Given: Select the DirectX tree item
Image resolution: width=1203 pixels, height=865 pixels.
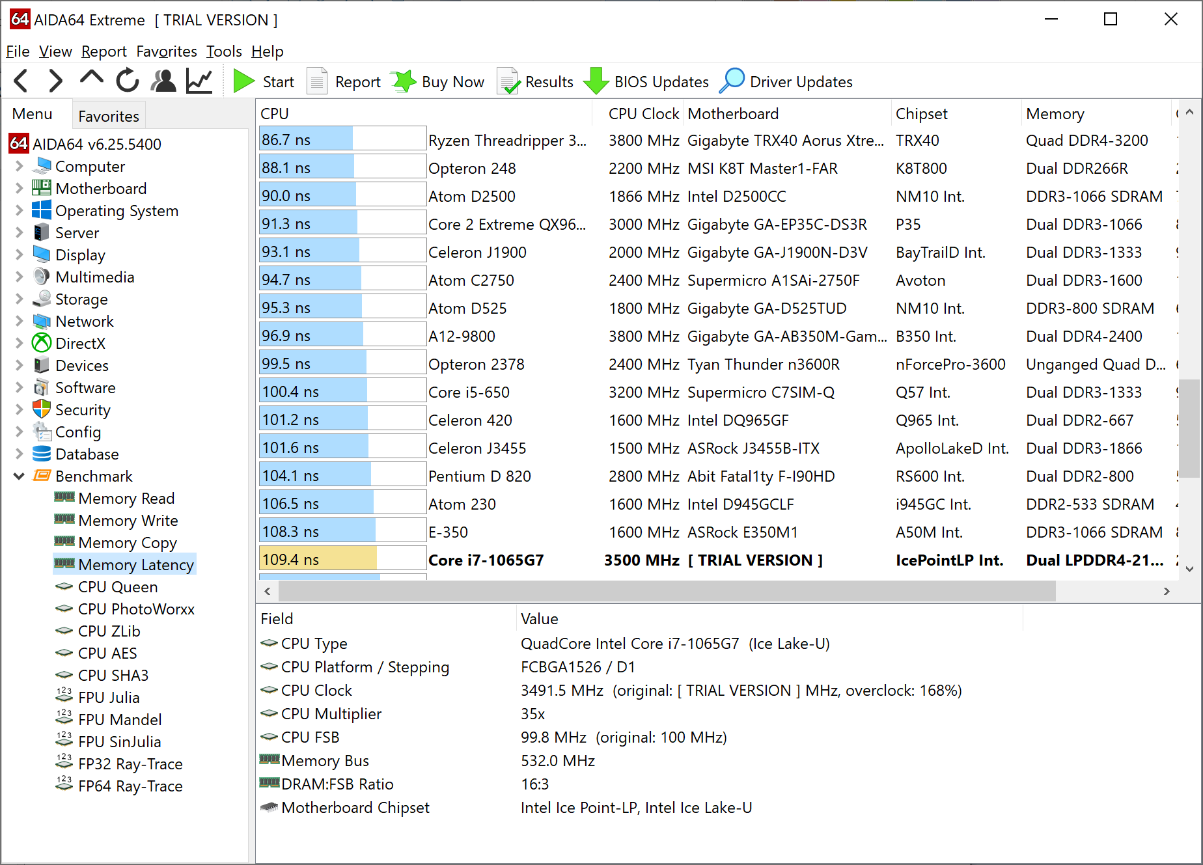Looking at the screenshot, I should click(x=69, y=344).
